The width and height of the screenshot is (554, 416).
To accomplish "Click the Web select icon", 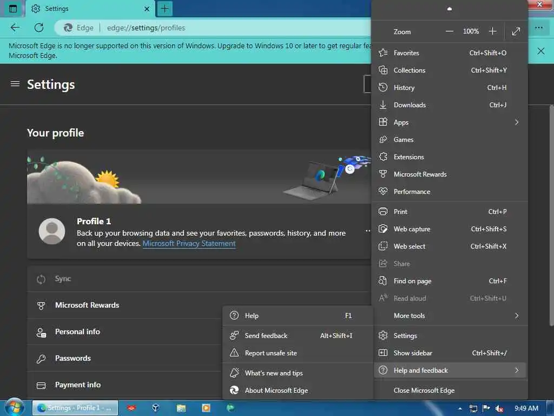I will tap(383, 246).
